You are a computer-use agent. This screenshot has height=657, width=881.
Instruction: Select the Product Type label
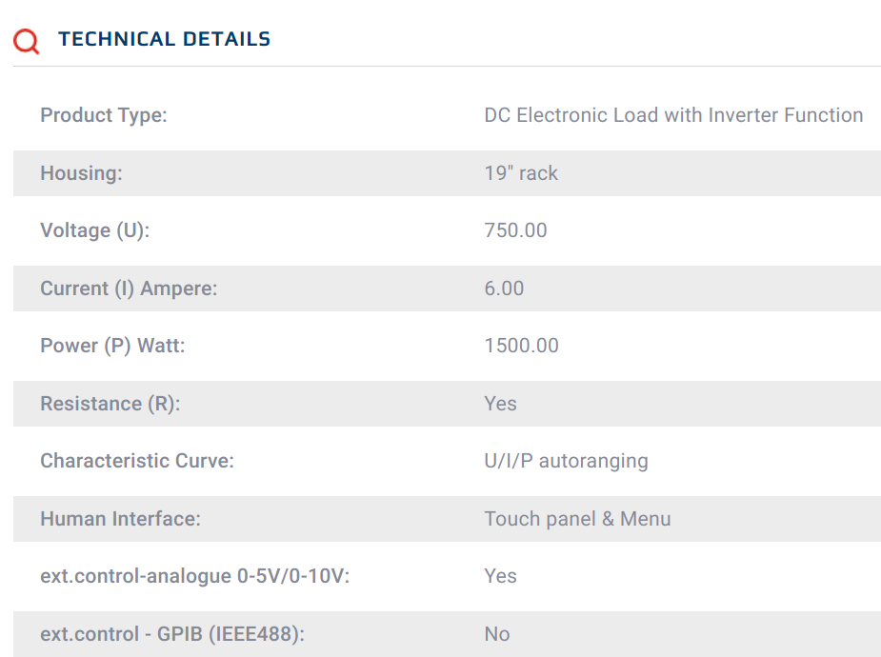(103, 115)
